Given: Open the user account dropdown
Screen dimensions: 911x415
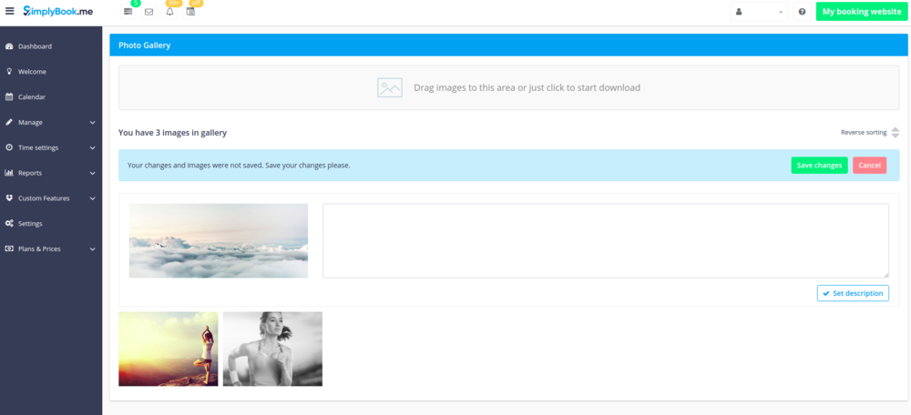Looking at the screenshot, I should 759,12.
